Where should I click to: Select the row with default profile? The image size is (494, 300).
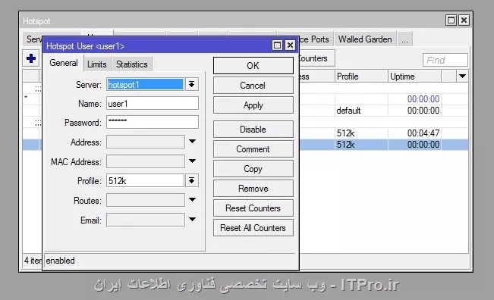(x=383, y=111)
